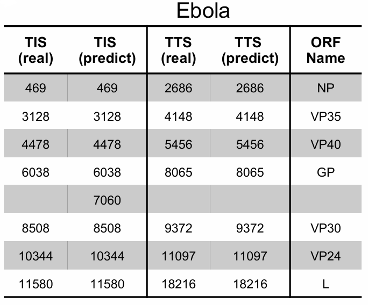Click the 3128 cell under TIS (predict)
The height and width of the screenshot is (305, 368).
pos(107,117)
